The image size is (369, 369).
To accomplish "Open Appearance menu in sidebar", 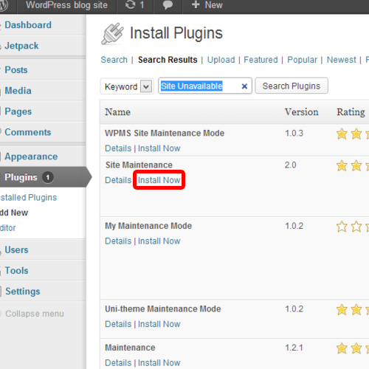I will (31, 156).
